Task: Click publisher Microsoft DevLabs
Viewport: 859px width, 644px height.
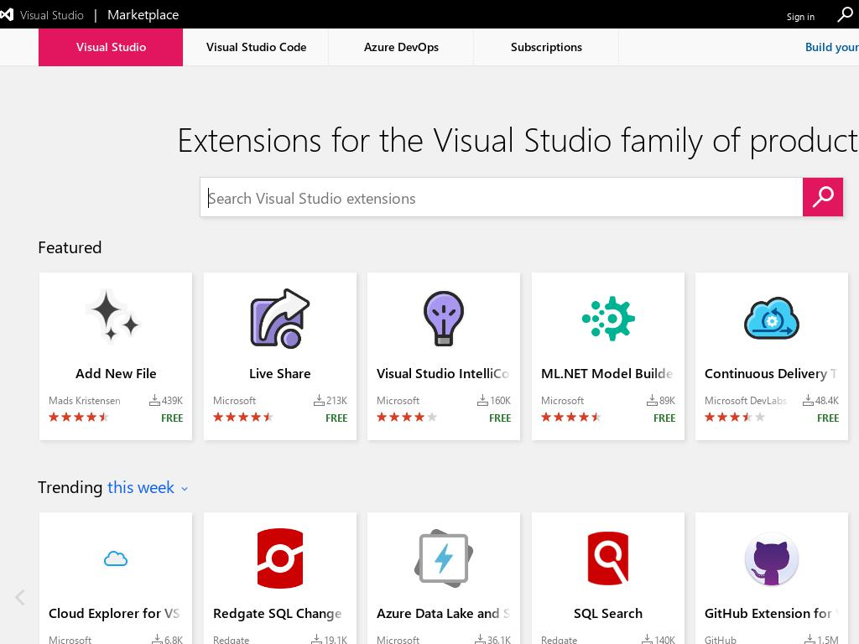Action: [x=746, y=400]
